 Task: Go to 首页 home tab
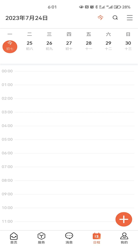click(x=14, y=238)
